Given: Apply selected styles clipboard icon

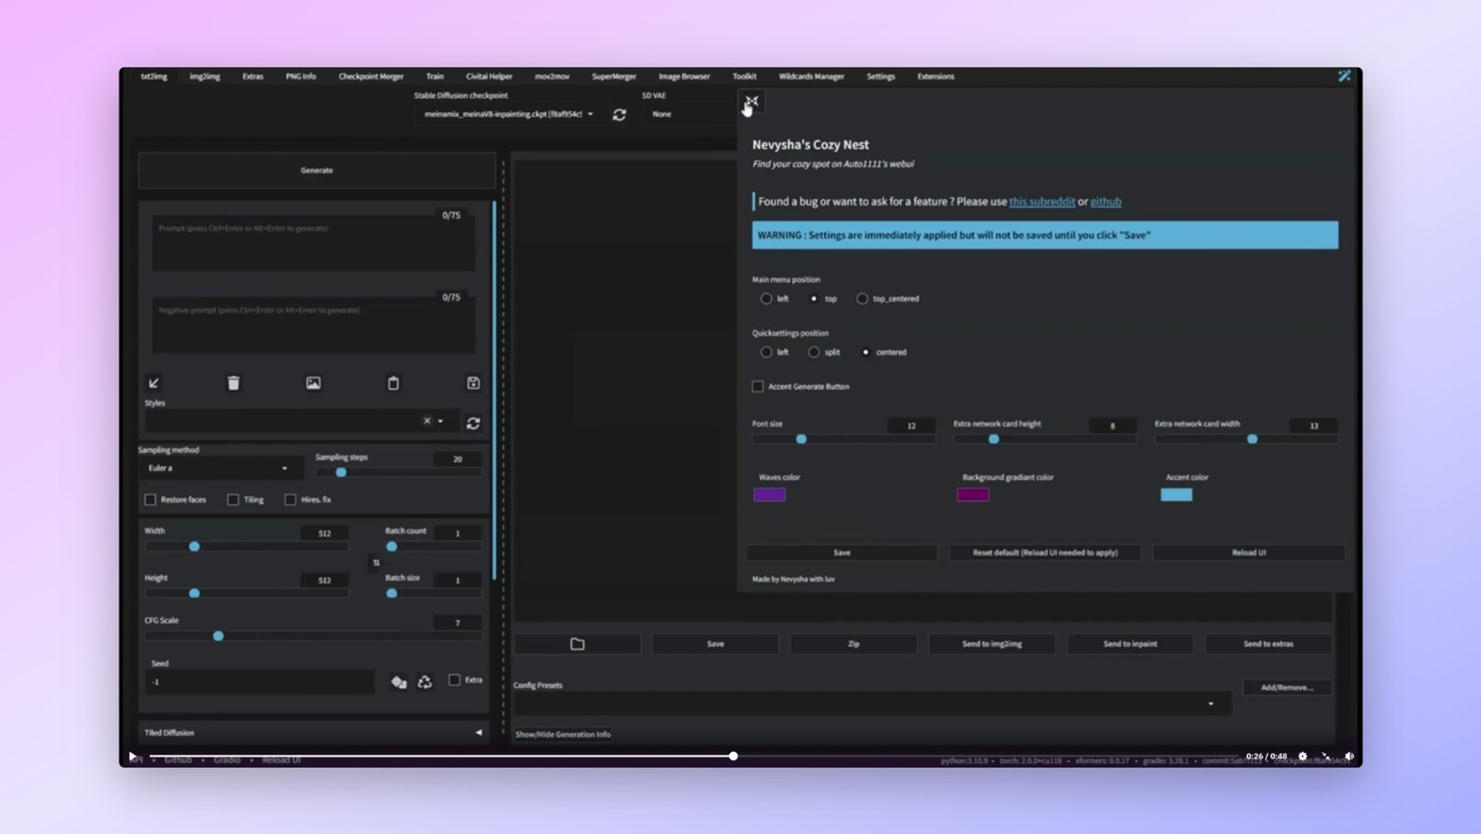Looking at the screenshot, I should click(393, 383).
